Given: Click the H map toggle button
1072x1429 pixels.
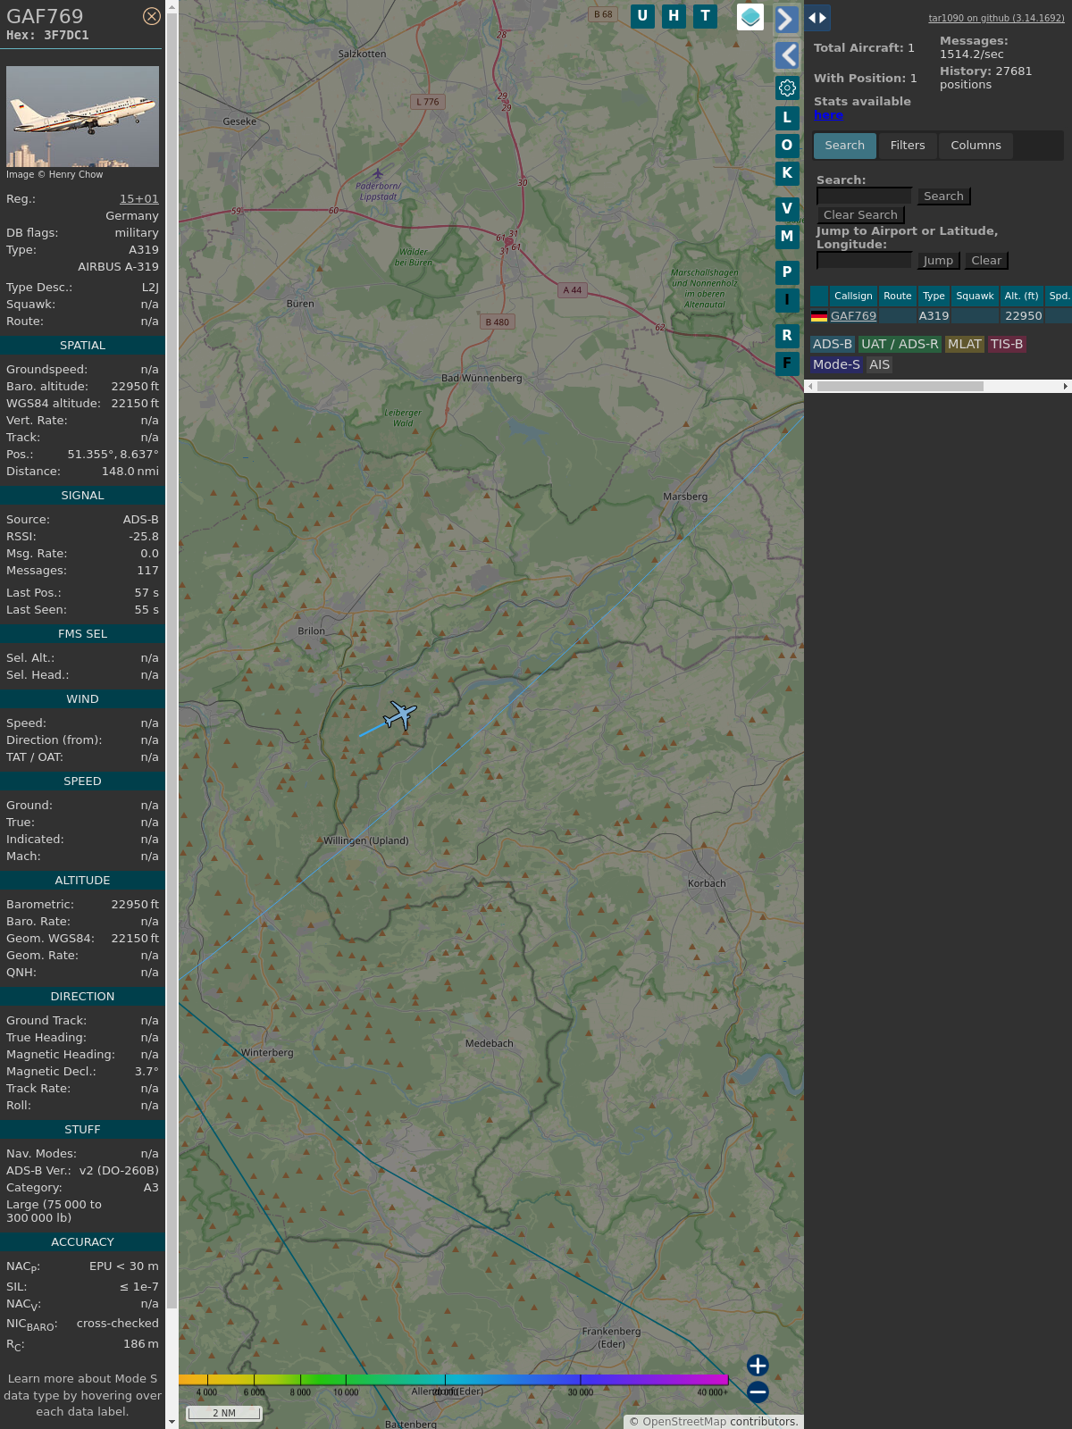Looking at the screenshot, I should [x=674, y=16].
